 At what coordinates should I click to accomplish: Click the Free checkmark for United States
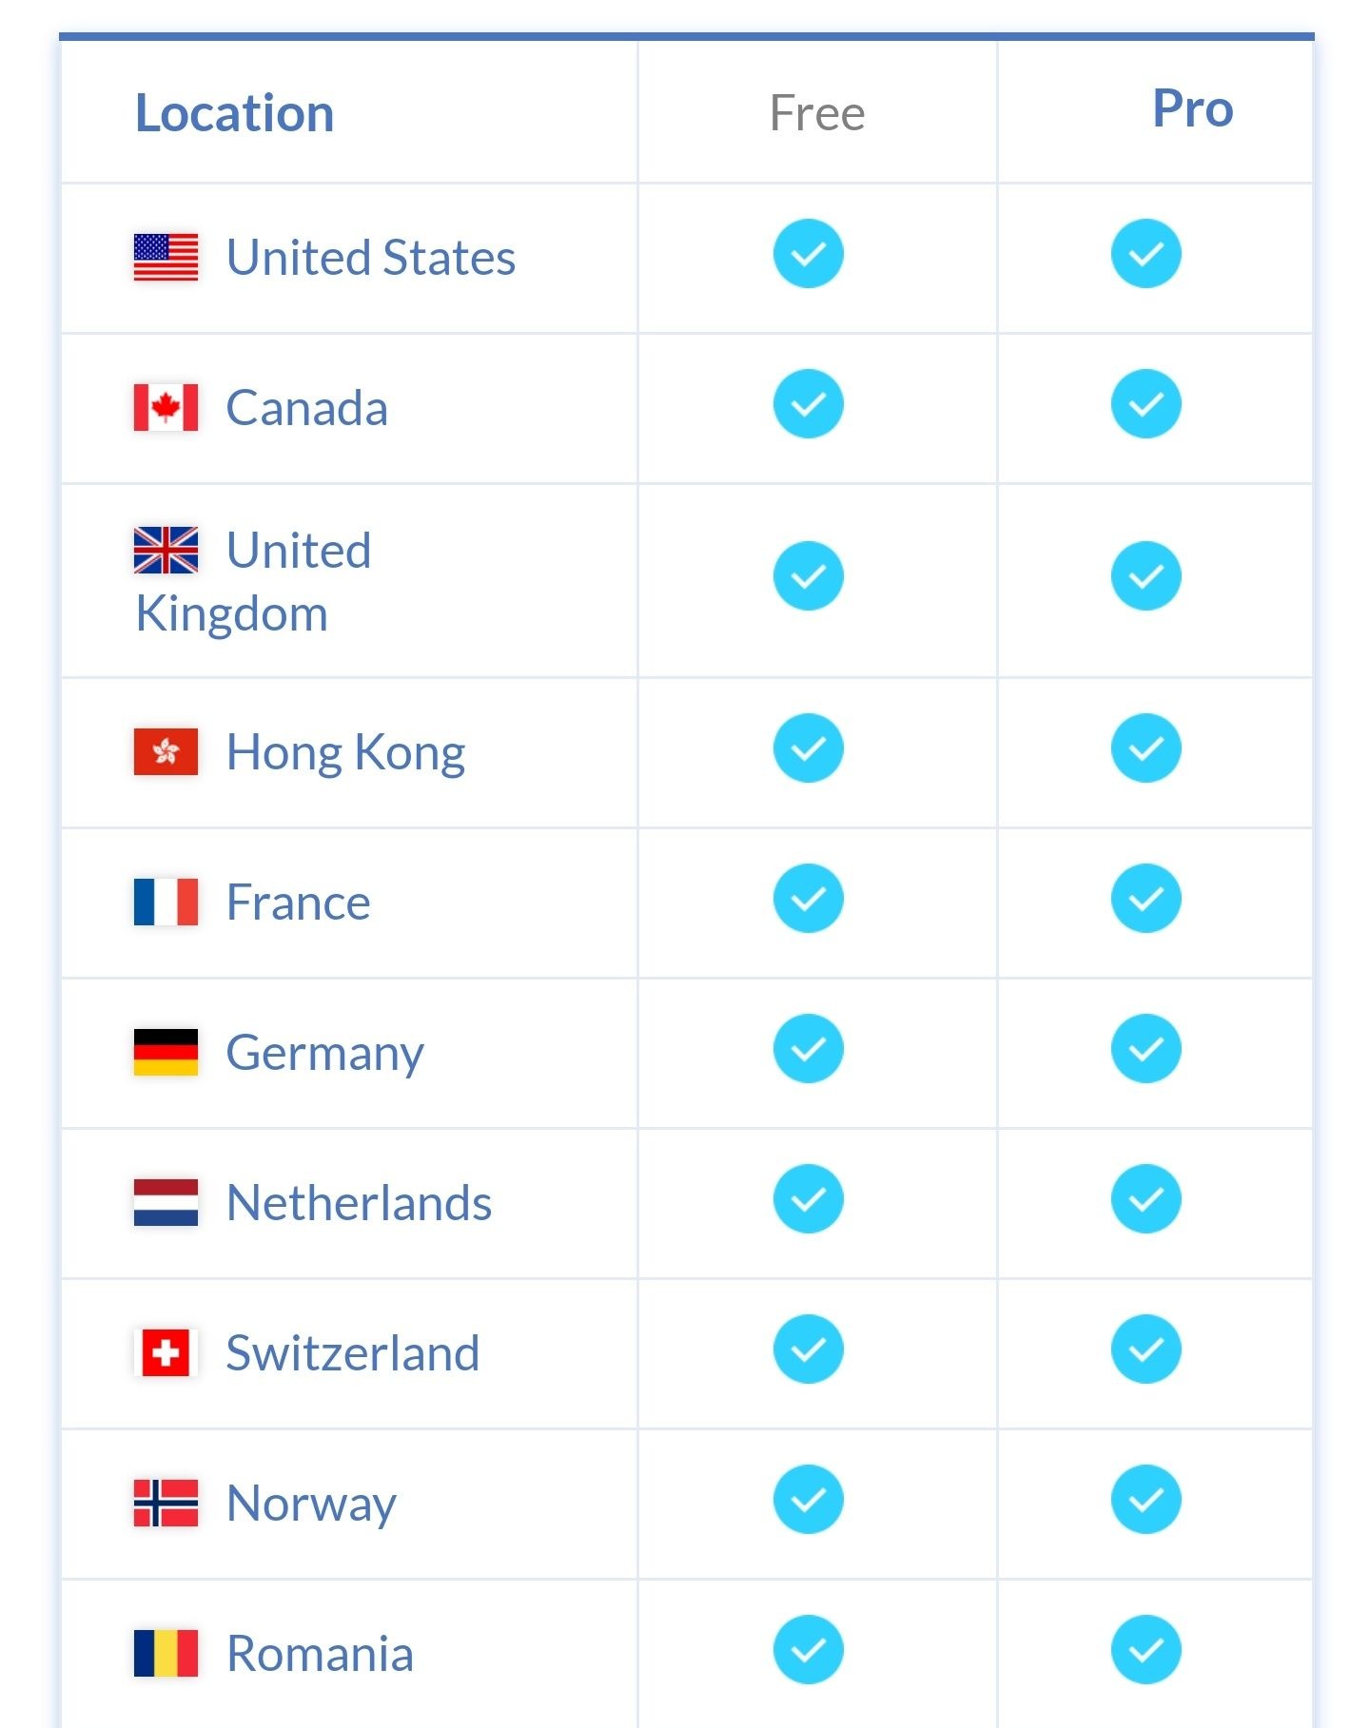point(809,254)
